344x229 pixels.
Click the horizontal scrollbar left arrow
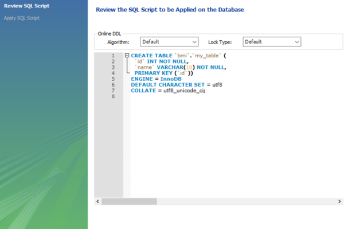pyautogui.click(x=98, y=201)
